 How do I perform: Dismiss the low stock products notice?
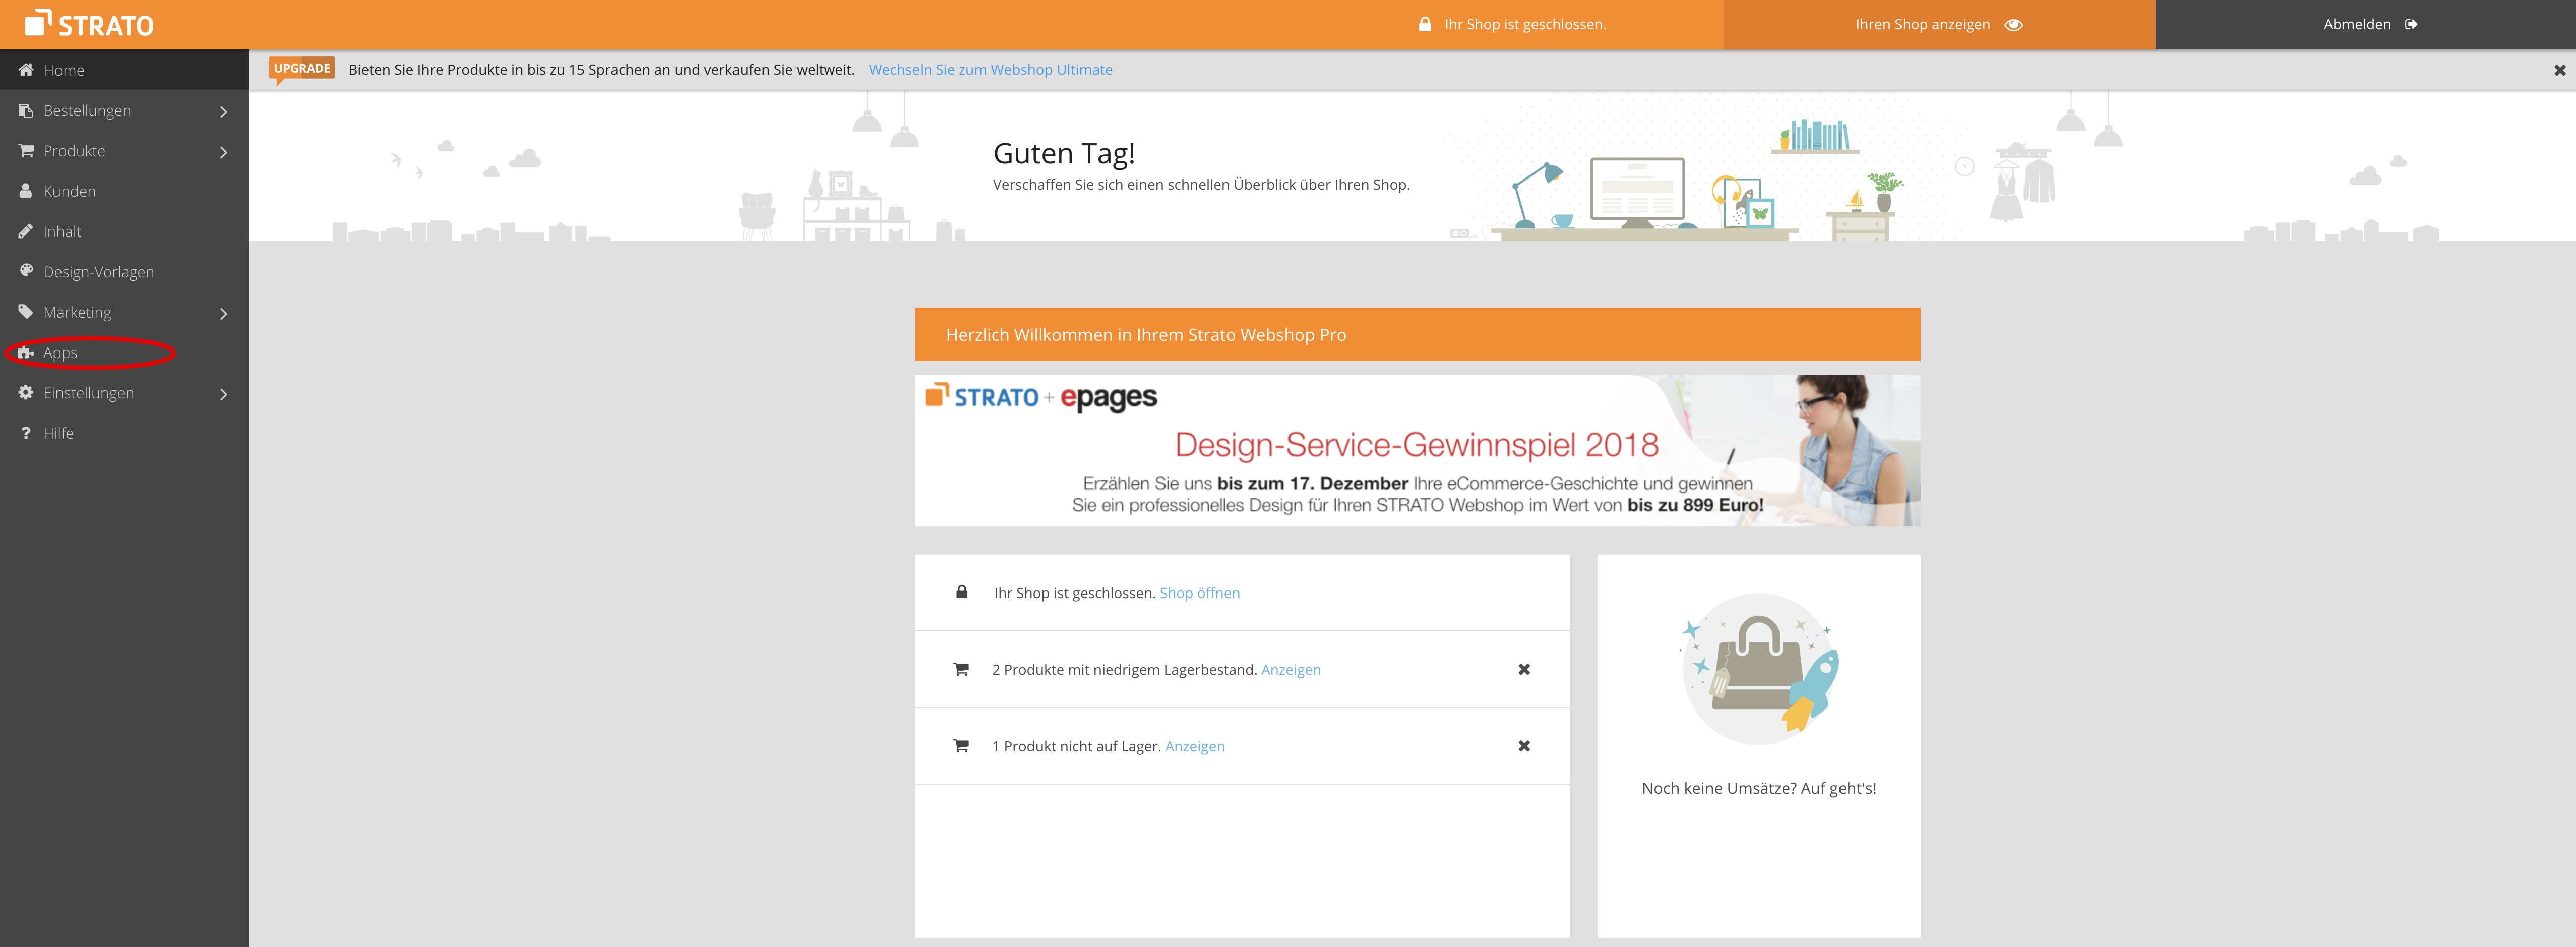pyautogui.click(x=1524, y=669)
